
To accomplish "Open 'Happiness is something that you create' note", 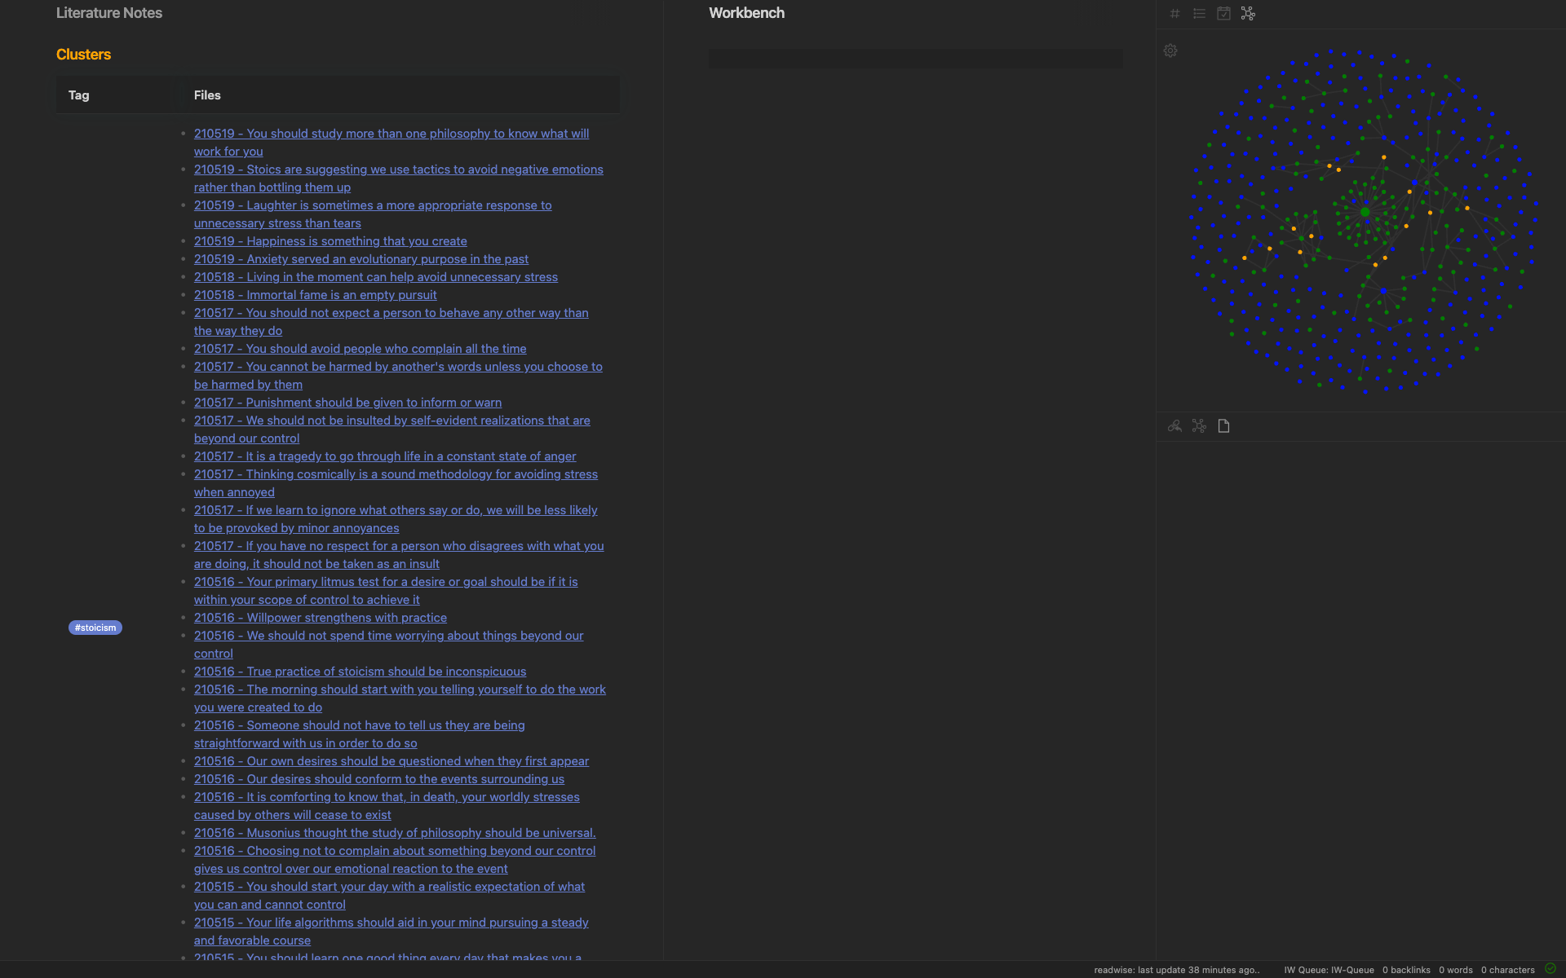I will 330,241.
